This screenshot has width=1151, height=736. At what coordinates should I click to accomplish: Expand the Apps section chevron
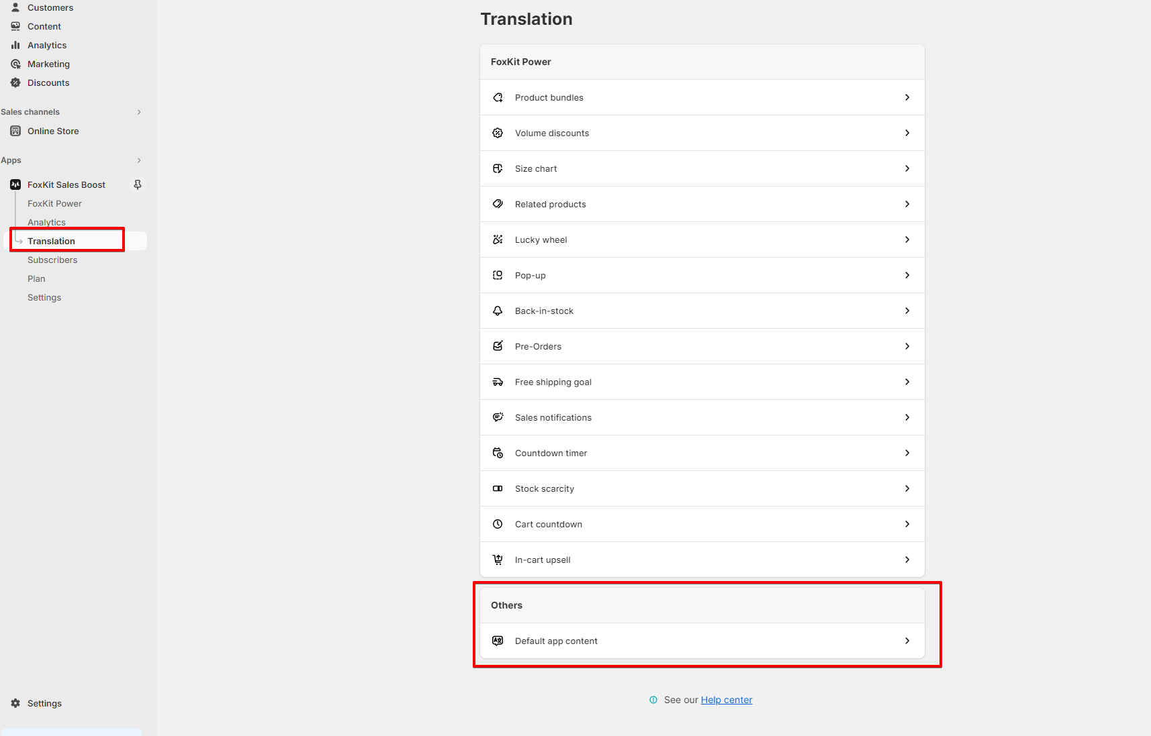click(x=139, y=160)
